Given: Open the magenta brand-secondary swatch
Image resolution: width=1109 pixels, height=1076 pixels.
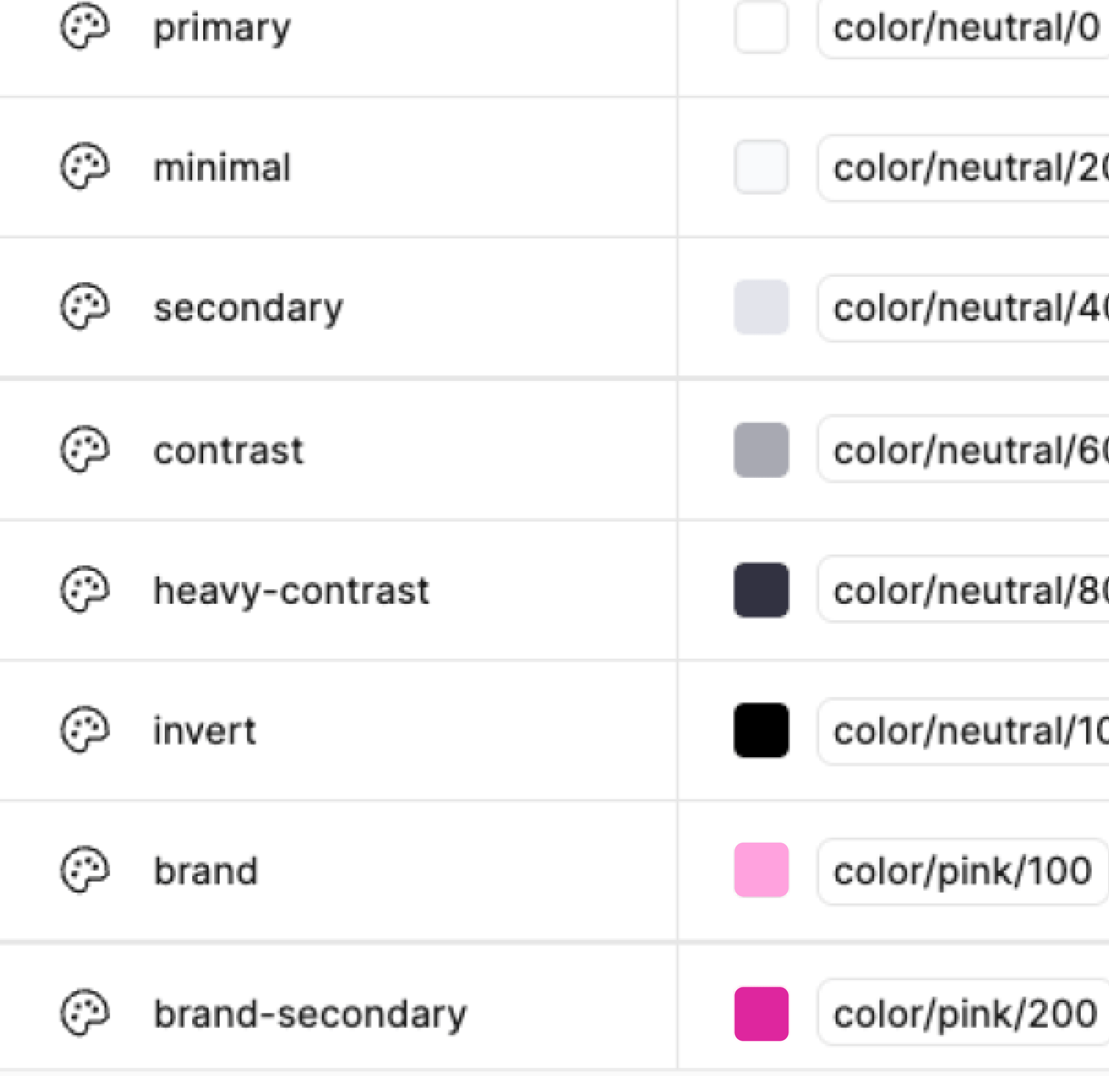Looking at the screenshot, I should (x=761, y=1014).
